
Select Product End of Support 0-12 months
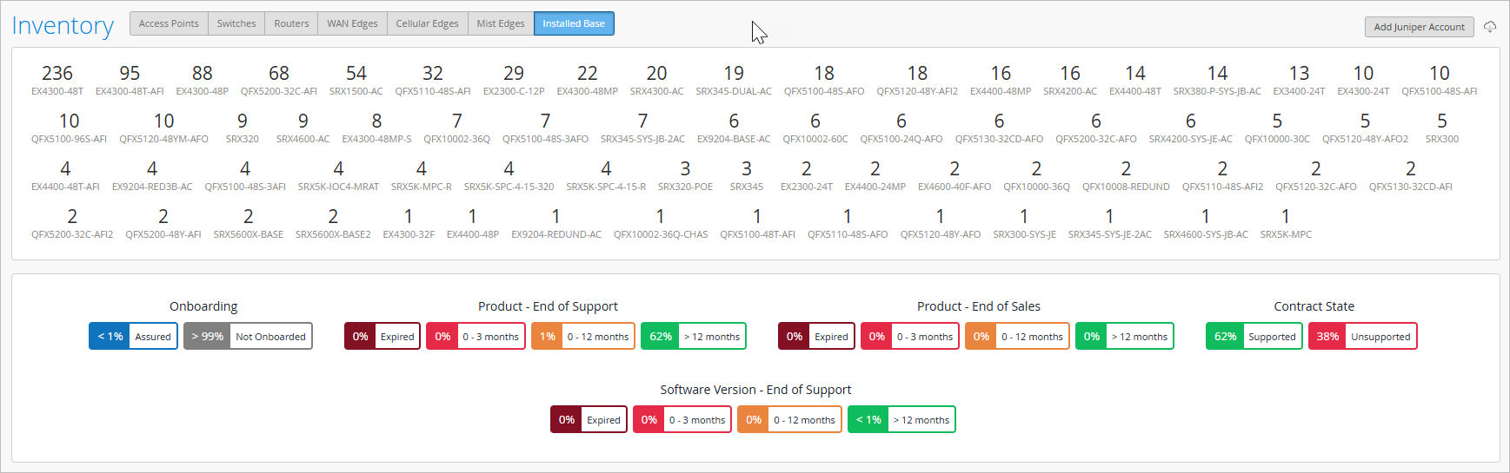583,336
